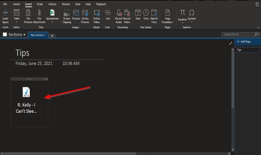Click the R. Kelly attachment filename
Image resolution: width=261 pixels, height=155 pixels.
click(x=26, y=108)
